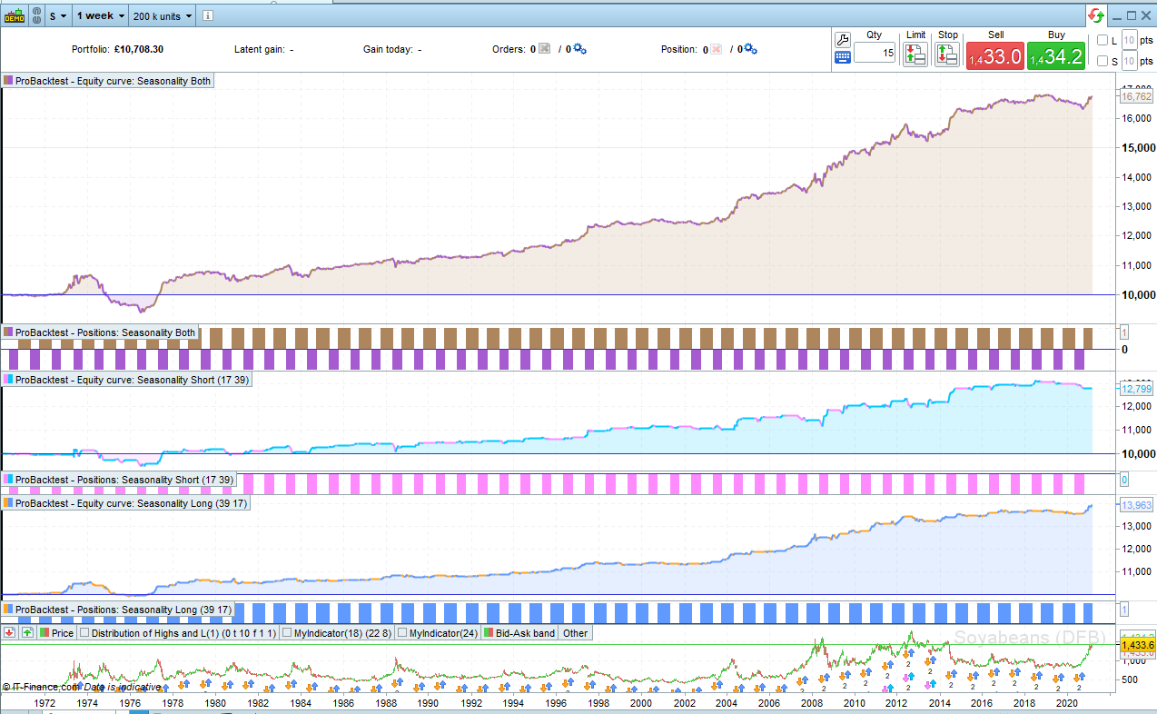Click the 10,000 baseline label on top chart

click(x=1138, y=294)
